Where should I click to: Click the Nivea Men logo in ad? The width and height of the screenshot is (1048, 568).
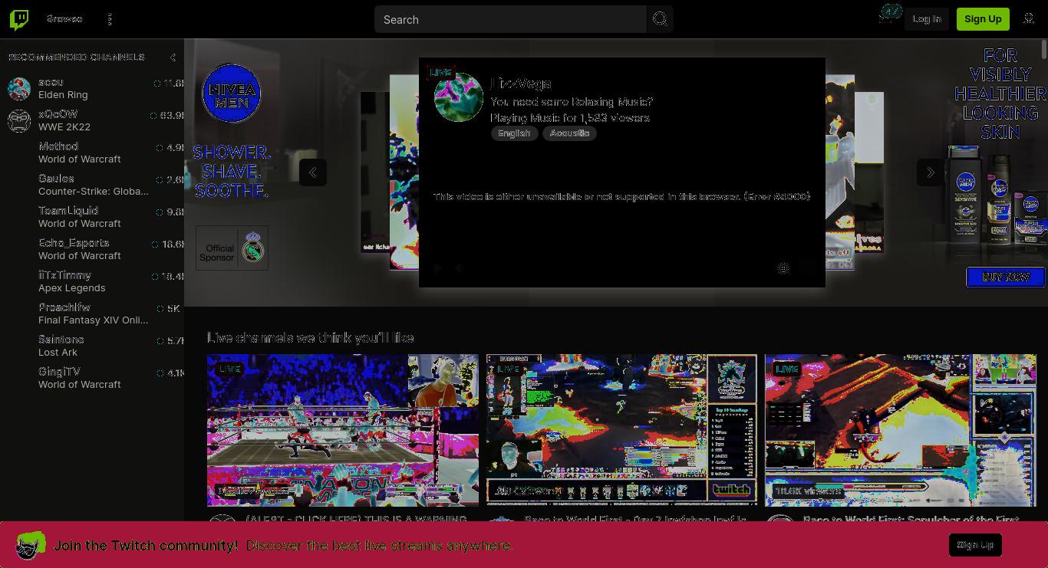coord(232,93)
